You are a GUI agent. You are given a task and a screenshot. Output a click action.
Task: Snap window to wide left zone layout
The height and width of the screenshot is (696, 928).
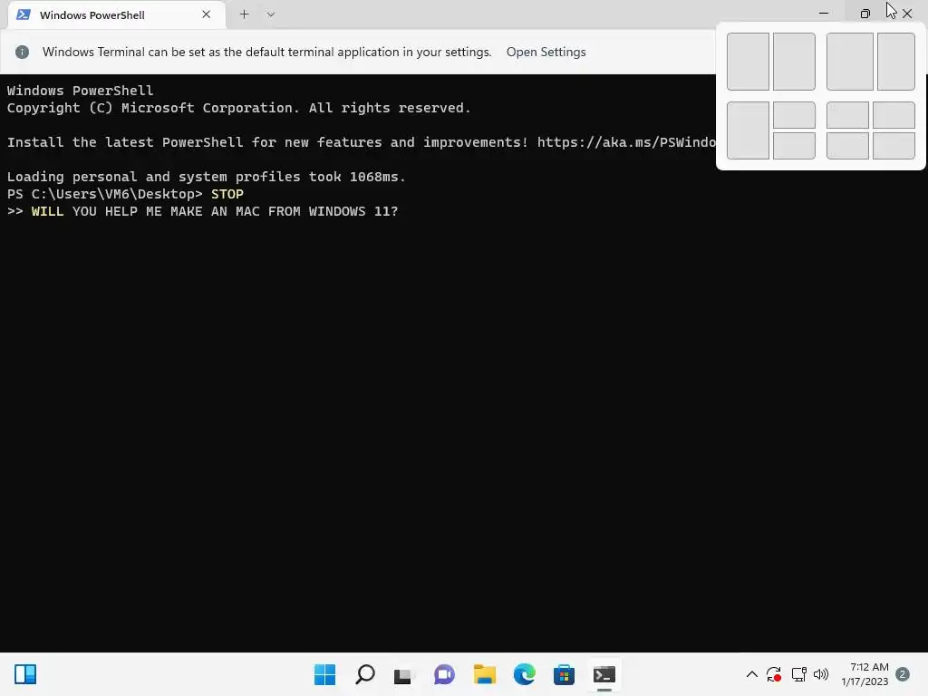850,62
